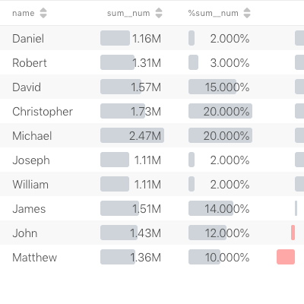Click the small pink bar in John's row
Viewport: 304px width, 304px height.
click(293, 233)
